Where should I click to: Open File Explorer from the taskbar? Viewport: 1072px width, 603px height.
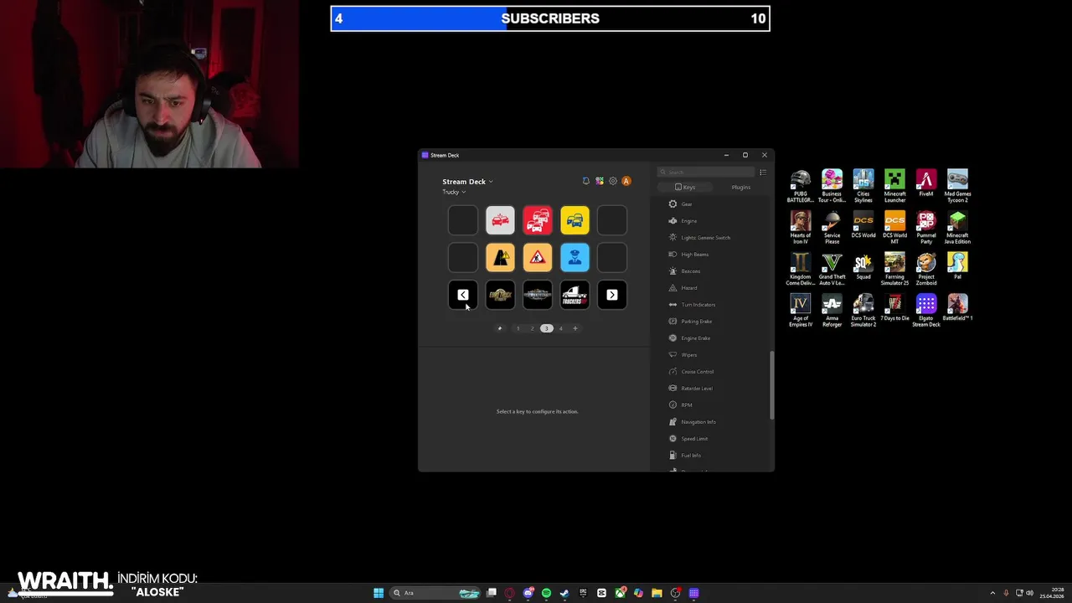coord(657,593)
